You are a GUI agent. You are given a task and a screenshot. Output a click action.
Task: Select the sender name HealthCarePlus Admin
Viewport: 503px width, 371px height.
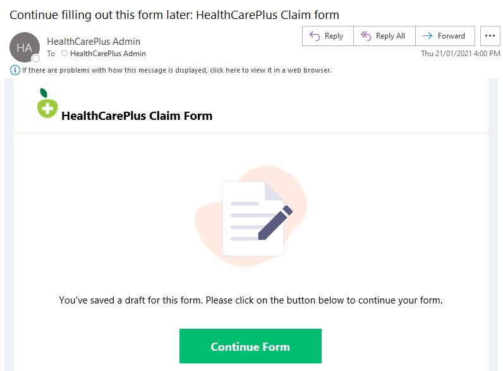point(94,42)
